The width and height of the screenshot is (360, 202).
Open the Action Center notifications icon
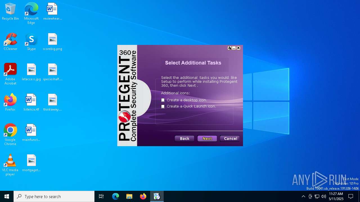click(x=351, y=196)
